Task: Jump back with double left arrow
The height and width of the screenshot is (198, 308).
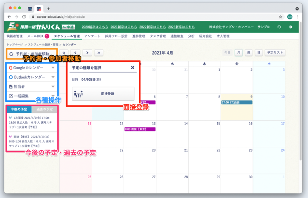Action: click(x=64, y=53)
